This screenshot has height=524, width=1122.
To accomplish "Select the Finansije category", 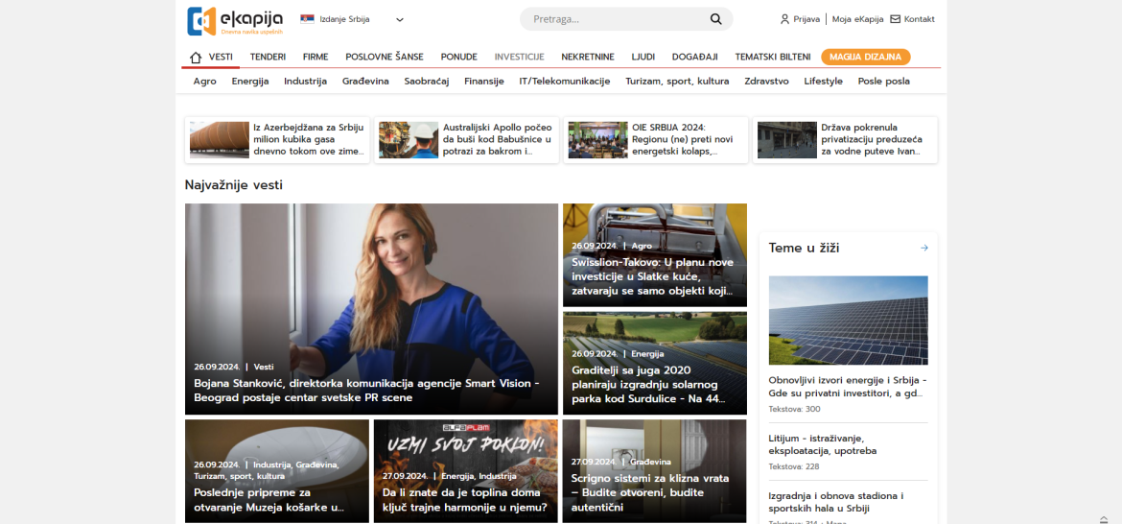I will coord(484,82).
